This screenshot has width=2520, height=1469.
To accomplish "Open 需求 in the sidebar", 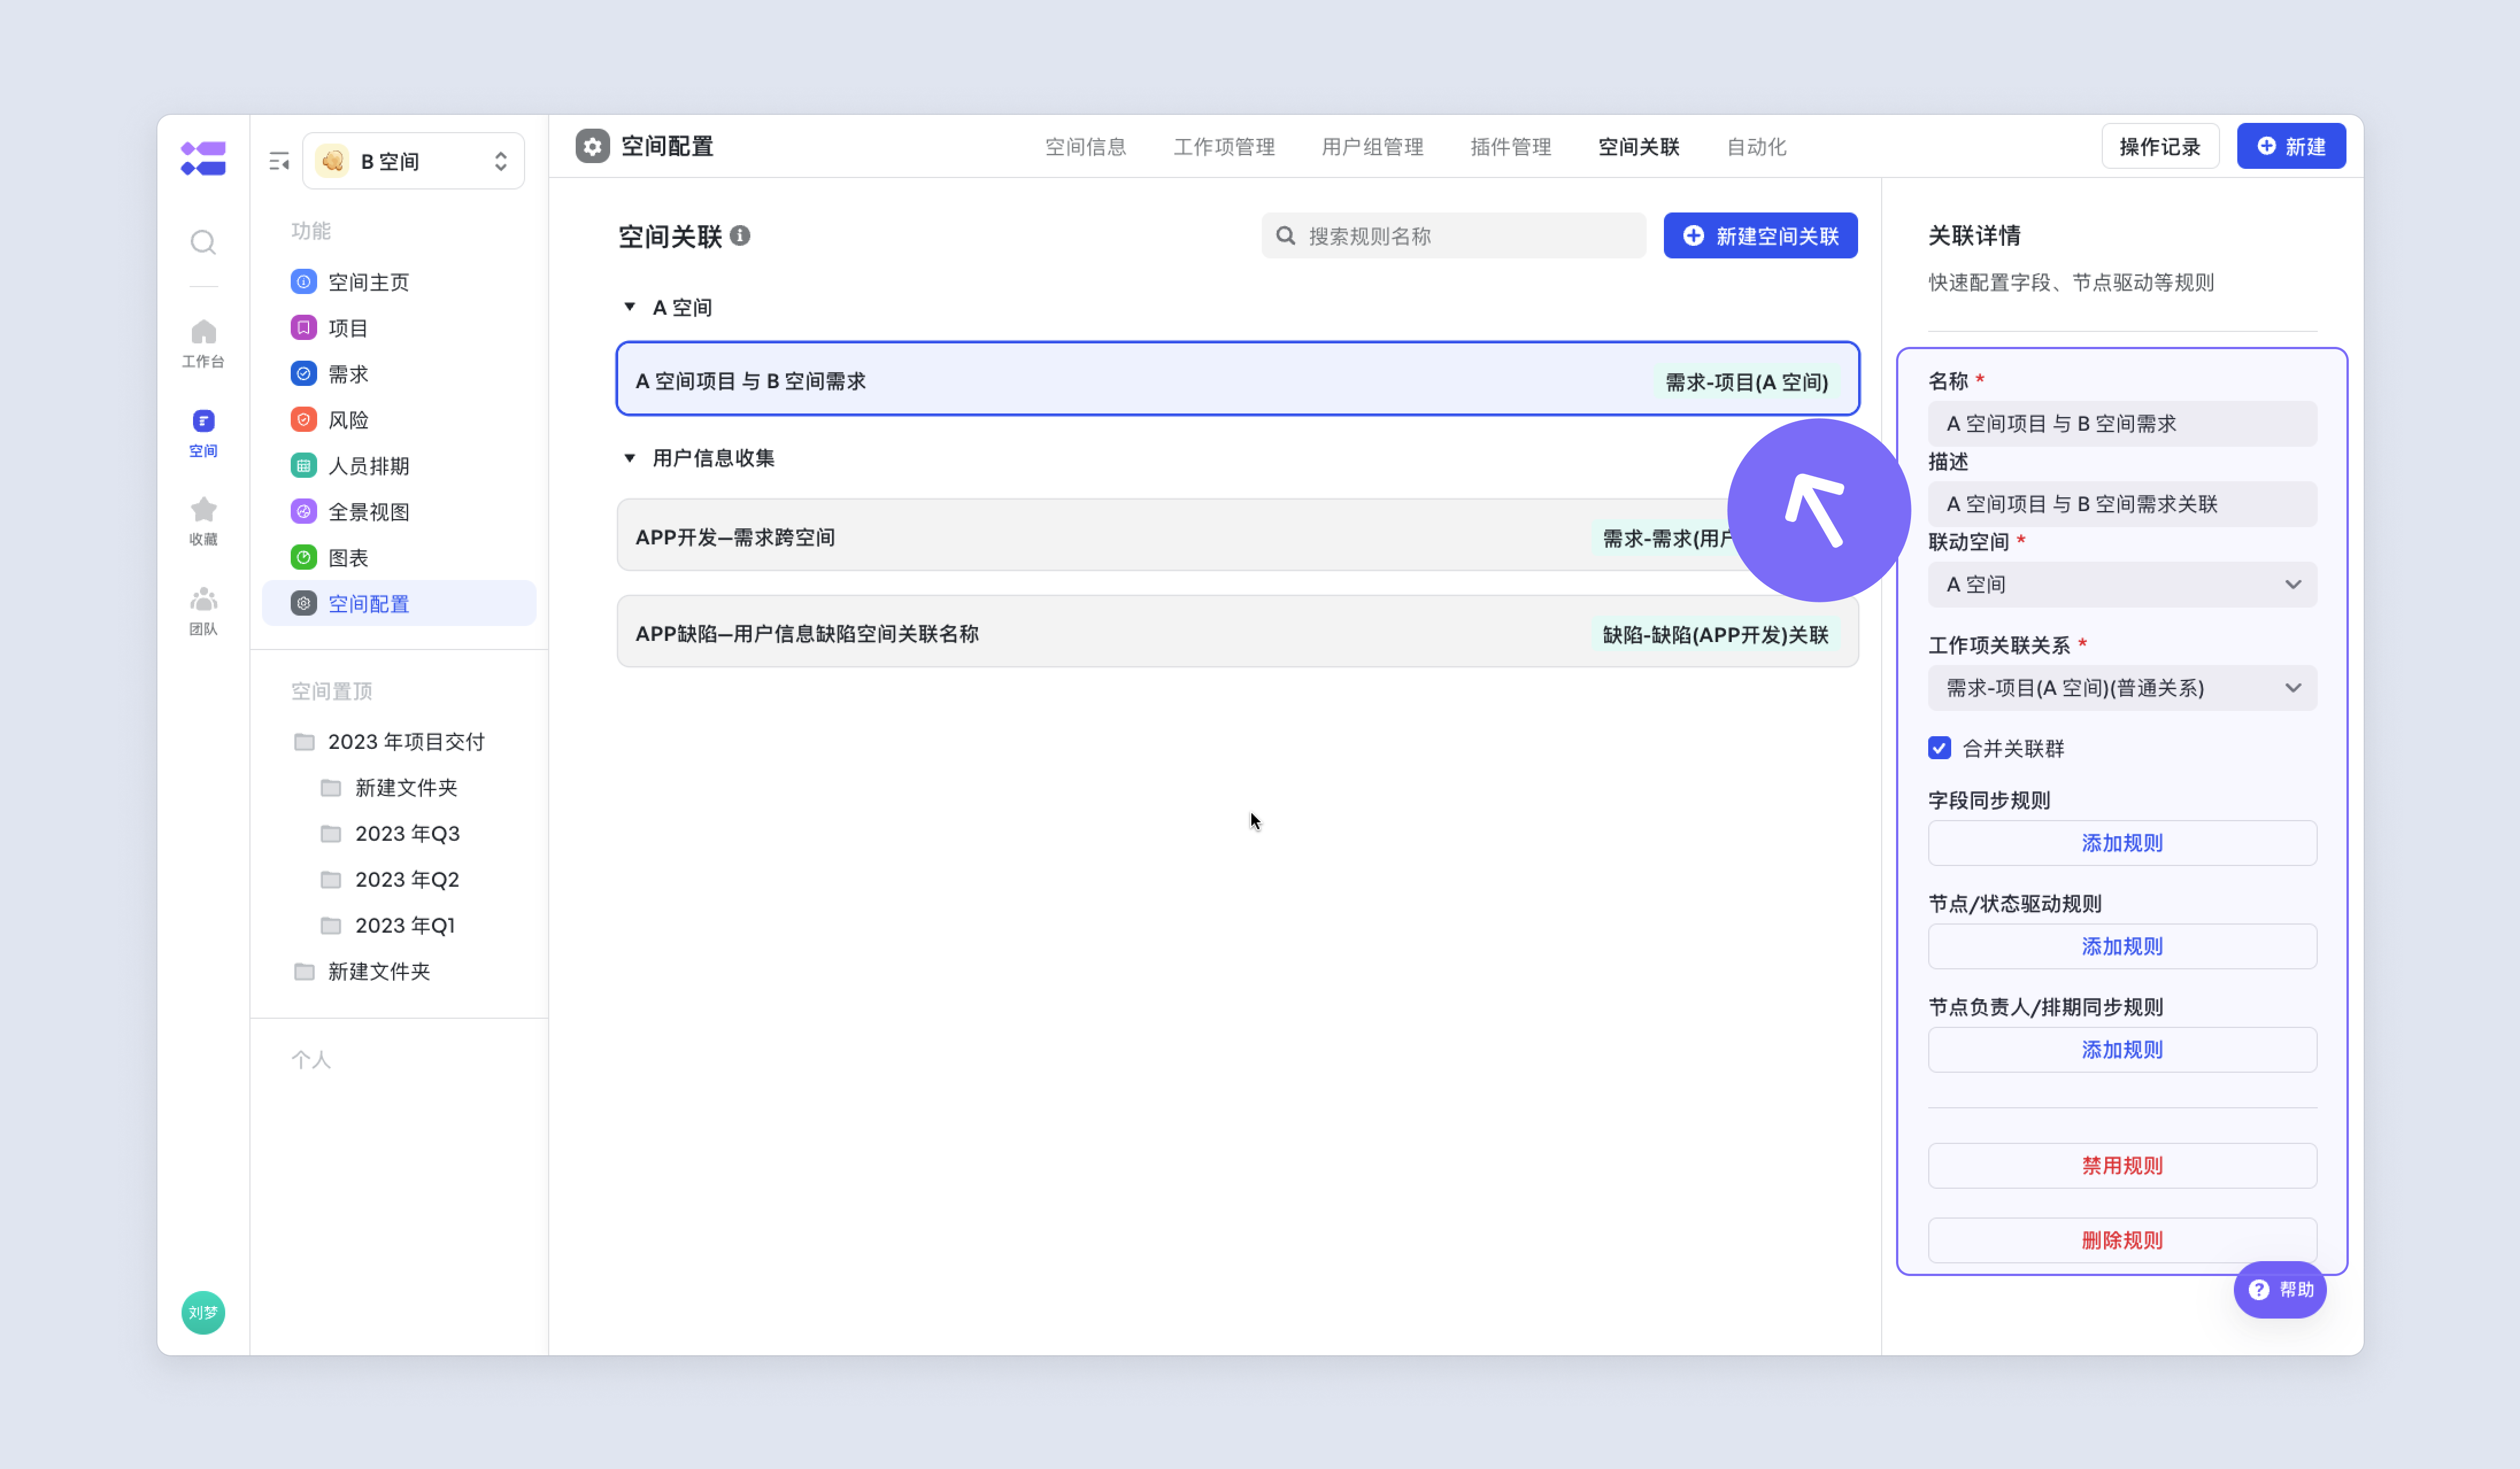I will [398, 374].
